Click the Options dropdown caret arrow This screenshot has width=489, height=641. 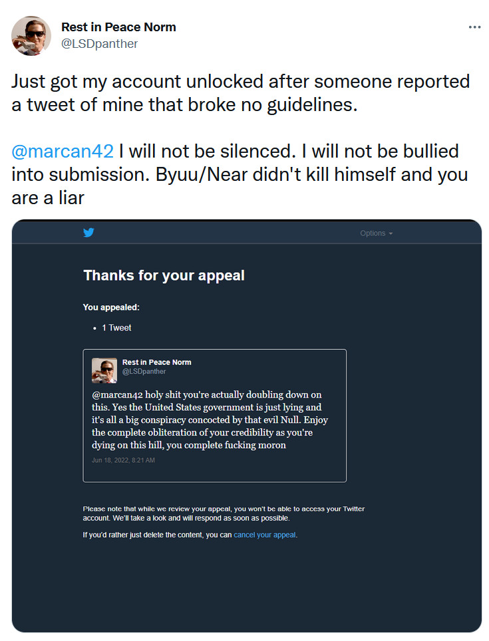(x=391, y=233)
